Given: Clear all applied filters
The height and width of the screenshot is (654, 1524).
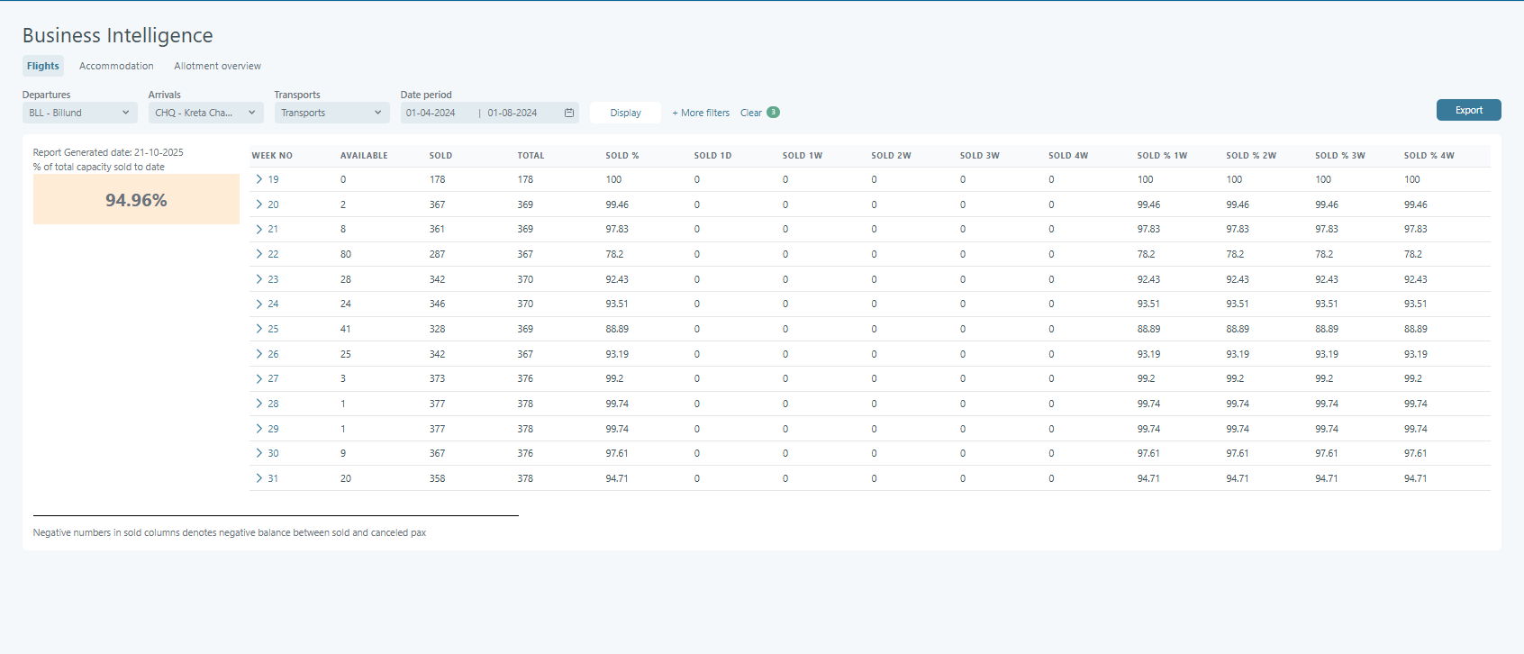Looking at the screenshot, I should [750, 113].
